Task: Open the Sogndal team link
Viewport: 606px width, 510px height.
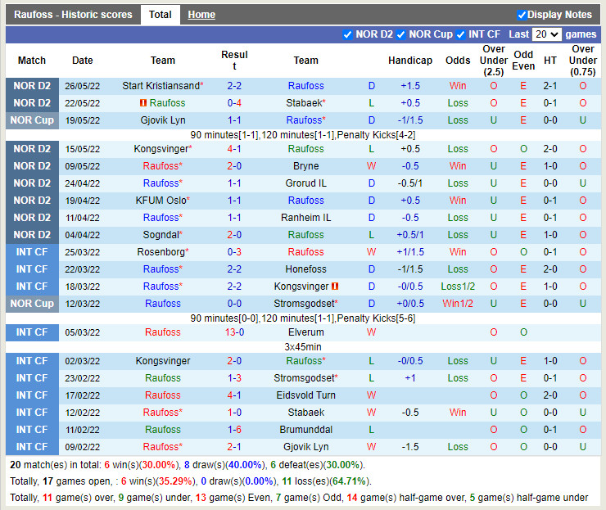Action: [161, 235]
